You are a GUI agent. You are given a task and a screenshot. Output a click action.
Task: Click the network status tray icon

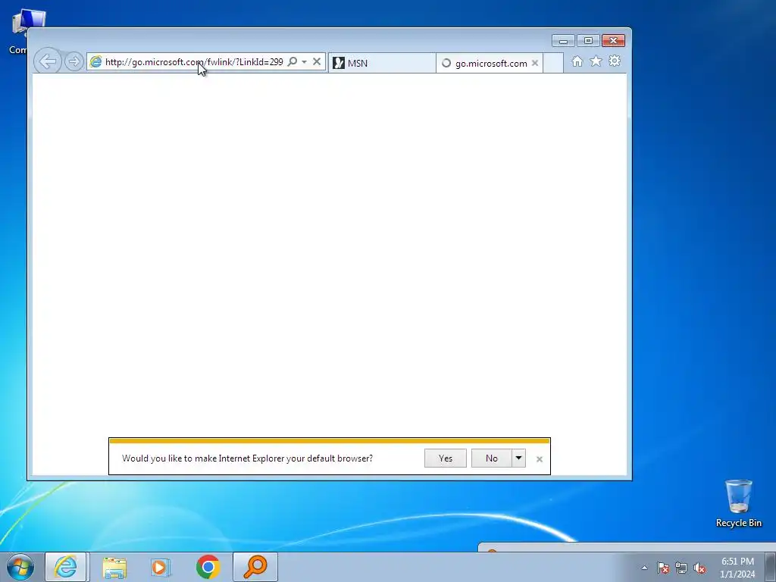click(681, 568)
